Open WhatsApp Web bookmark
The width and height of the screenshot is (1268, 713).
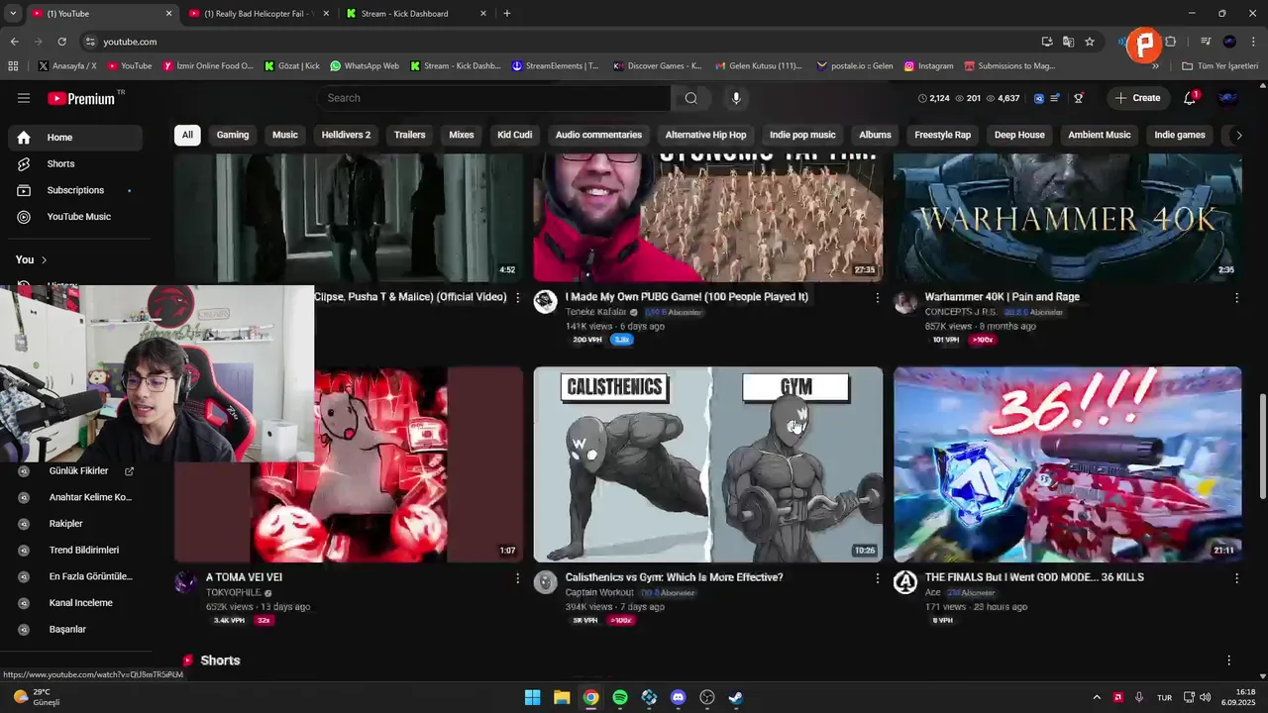pos(365,66)
